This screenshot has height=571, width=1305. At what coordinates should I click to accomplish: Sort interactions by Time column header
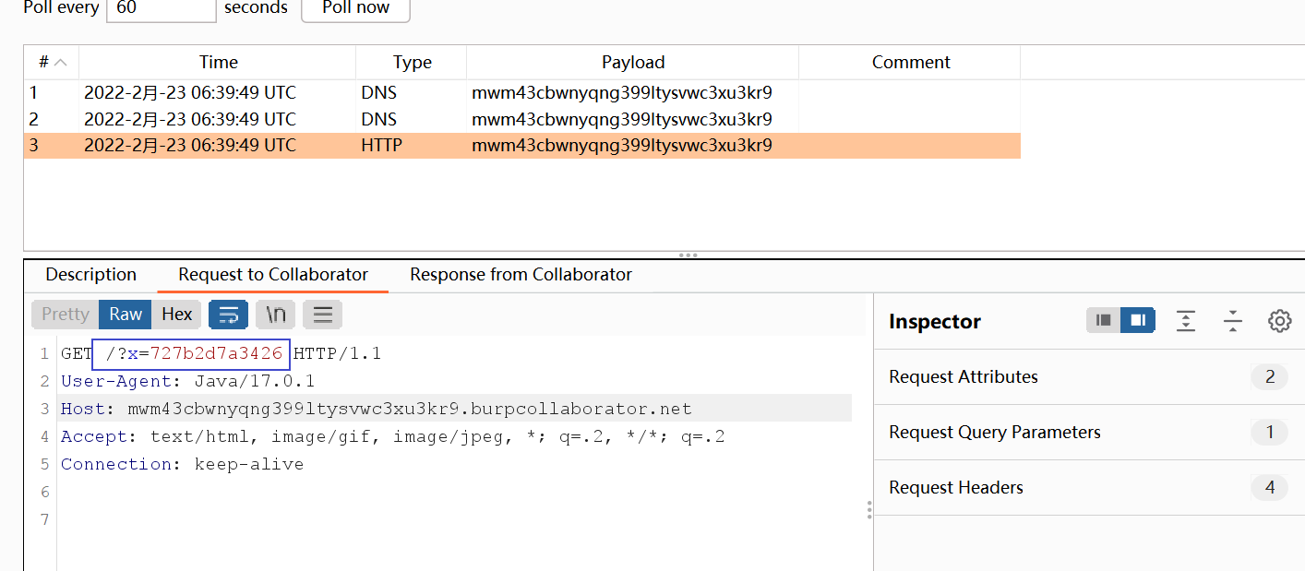(218, 63)
